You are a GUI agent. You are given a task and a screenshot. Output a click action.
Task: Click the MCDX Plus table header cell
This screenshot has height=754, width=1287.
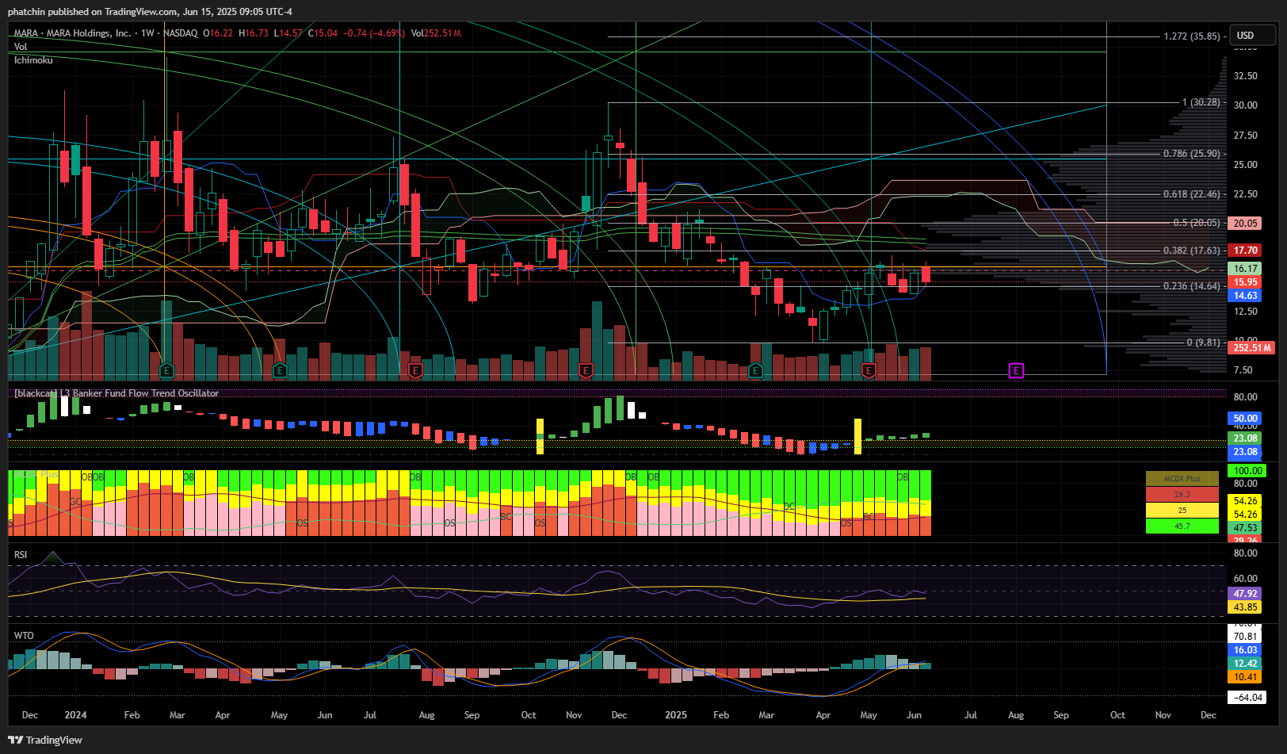coord(1182,479)
